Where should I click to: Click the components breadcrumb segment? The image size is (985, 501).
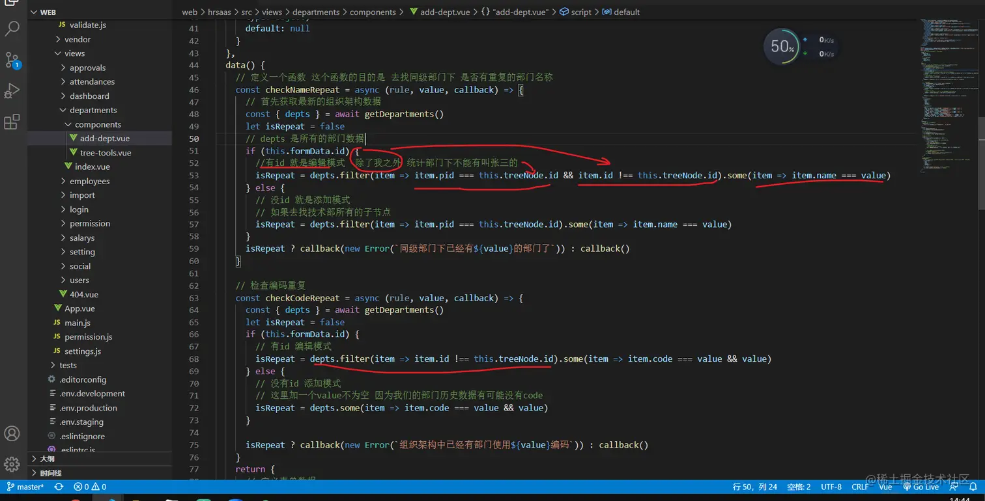coord(373,12)
